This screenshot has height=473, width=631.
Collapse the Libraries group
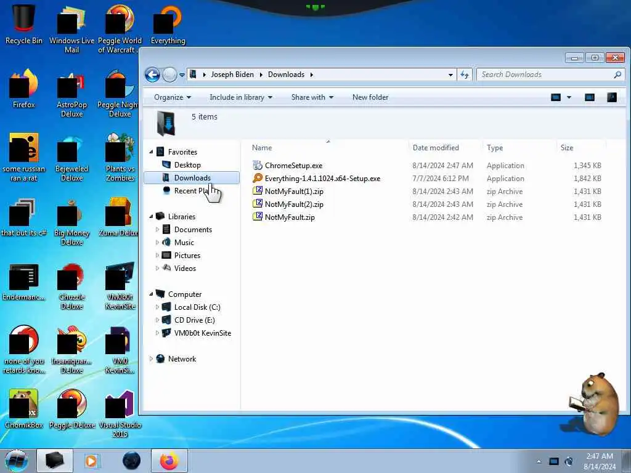(152, 216)
